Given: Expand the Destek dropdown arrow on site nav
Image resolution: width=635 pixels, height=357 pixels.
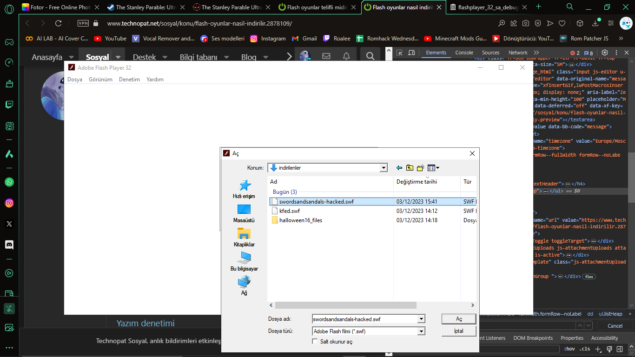Looking at the screenshot, I should pos(164,57).
